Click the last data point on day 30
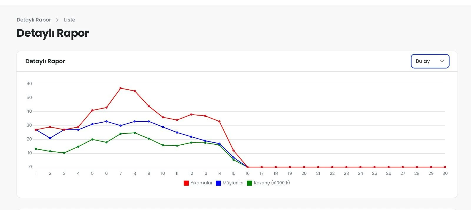This screenshot has height=210, width=471. pos(445,167)
